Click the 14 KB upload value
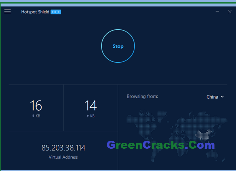Image resolution: width=236 pixels, height=171 pixels. pos(91,105)
